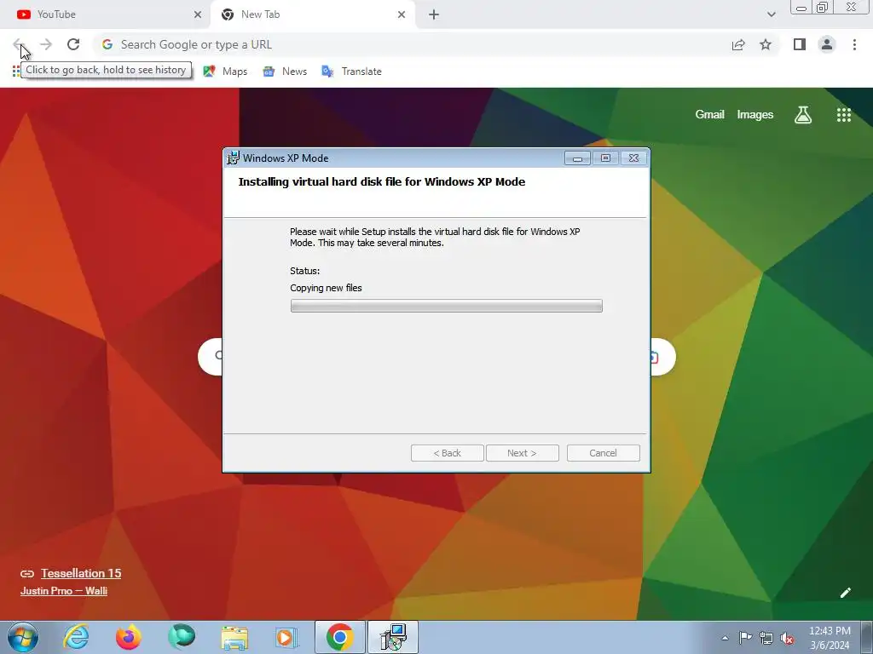Screen dimensions: 873x654
Task: Show hidden tray icons arrow
Action: (x=725, y=638)
